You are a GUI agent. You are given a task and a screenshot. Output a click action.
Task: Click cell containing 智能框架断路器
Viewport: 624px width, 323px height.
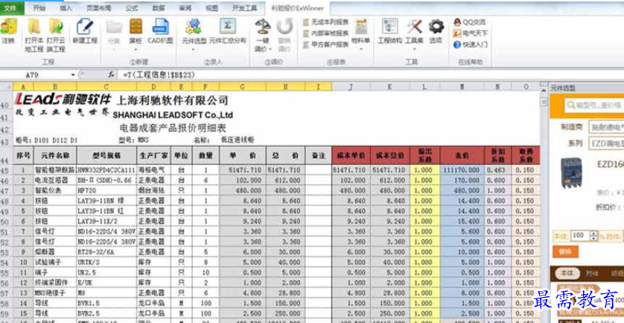pos(55,170)
